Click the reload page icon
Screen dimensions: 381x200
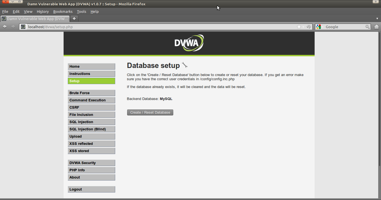click(308, 27)
